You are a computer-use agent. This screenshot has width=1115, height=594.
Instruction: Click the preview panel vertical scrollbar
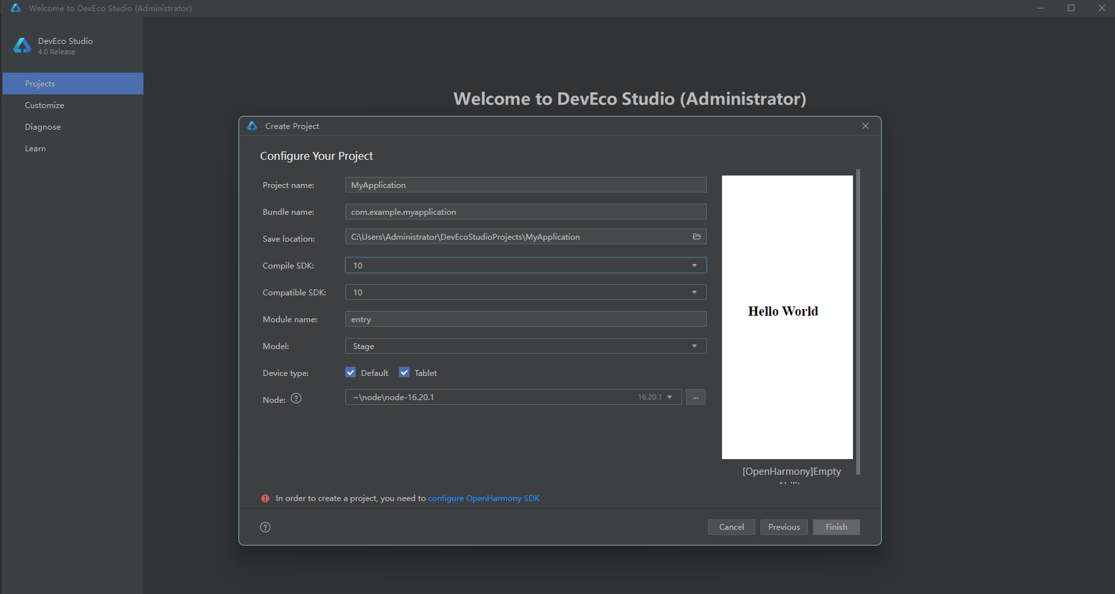click(858, 322)
